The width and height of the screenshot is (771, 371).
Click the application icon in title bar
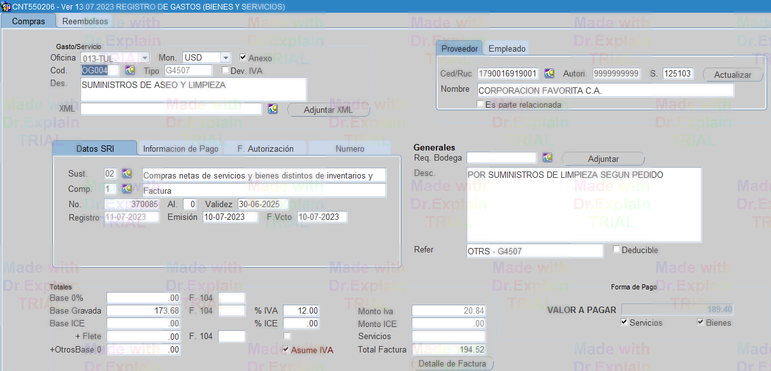pyautogui.click(x=6, y=6)
